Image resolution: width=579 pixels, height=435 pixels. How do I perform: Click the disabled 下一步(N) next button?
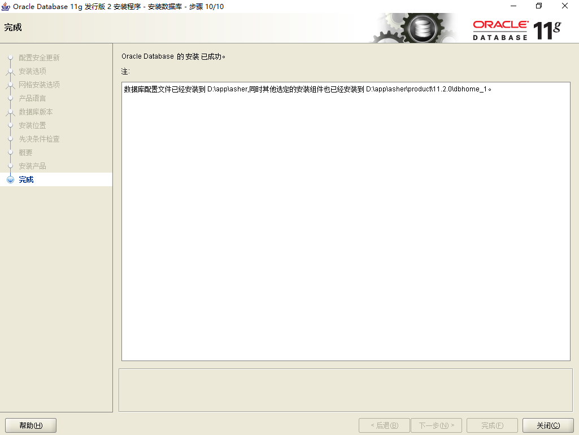436,425
